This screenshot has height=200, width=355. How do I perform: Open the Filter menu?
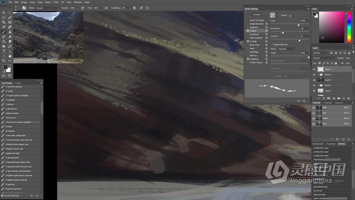pyautogui.click(x=56, y=2)
